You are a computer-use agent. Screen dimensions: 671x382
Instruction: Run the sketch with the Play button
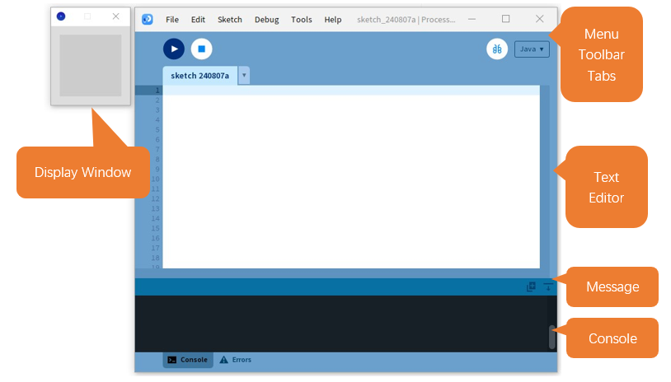coord(174,49)
